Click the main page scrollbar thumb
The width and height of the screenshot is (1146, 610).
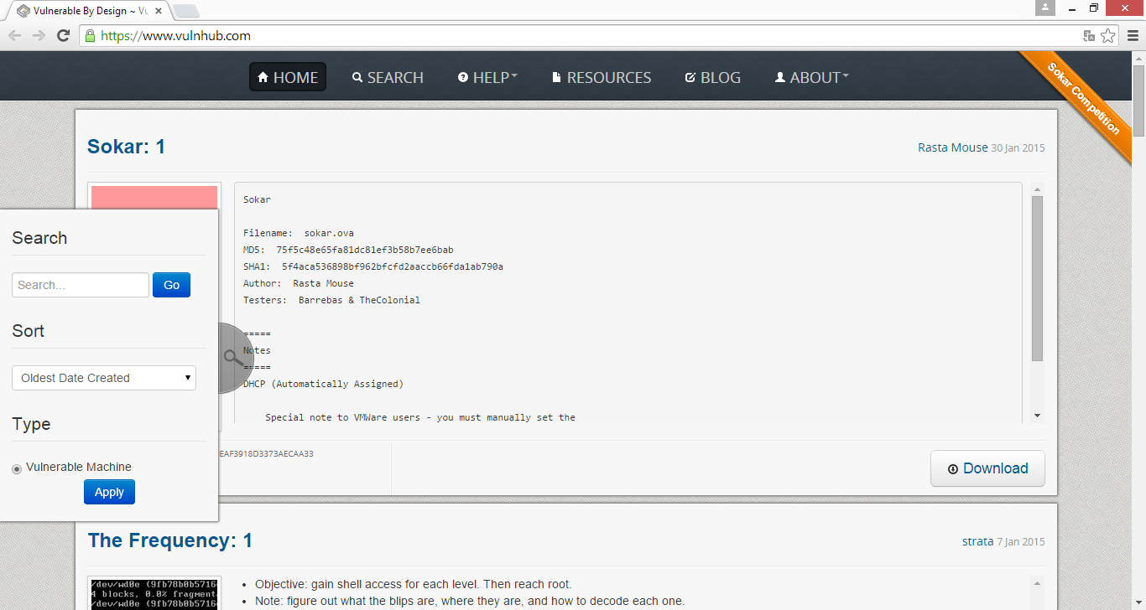pos(1139,101)
